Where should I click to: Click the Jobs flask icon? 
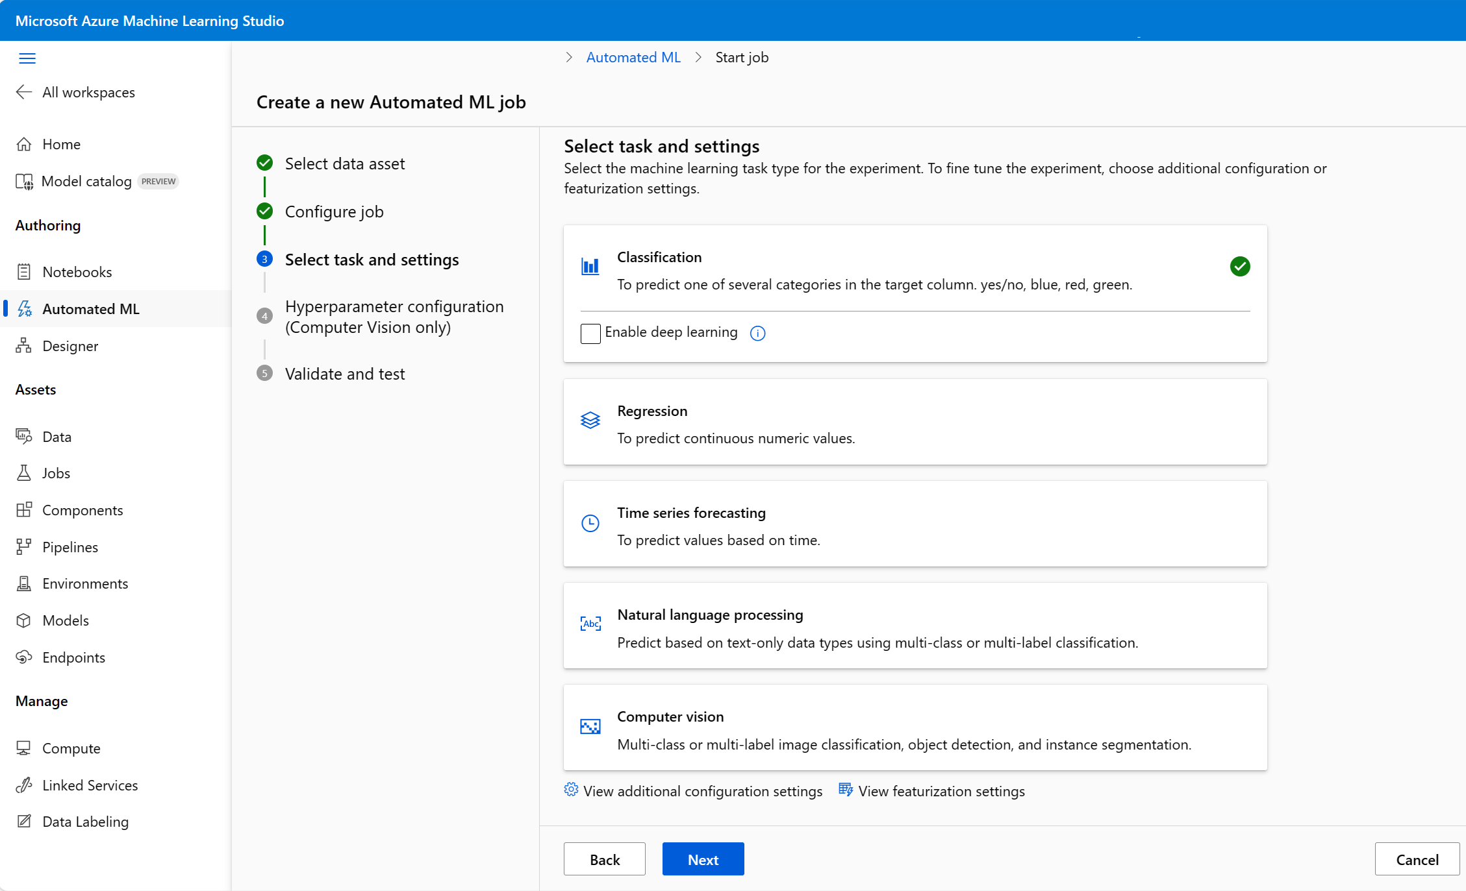point(24,473)
